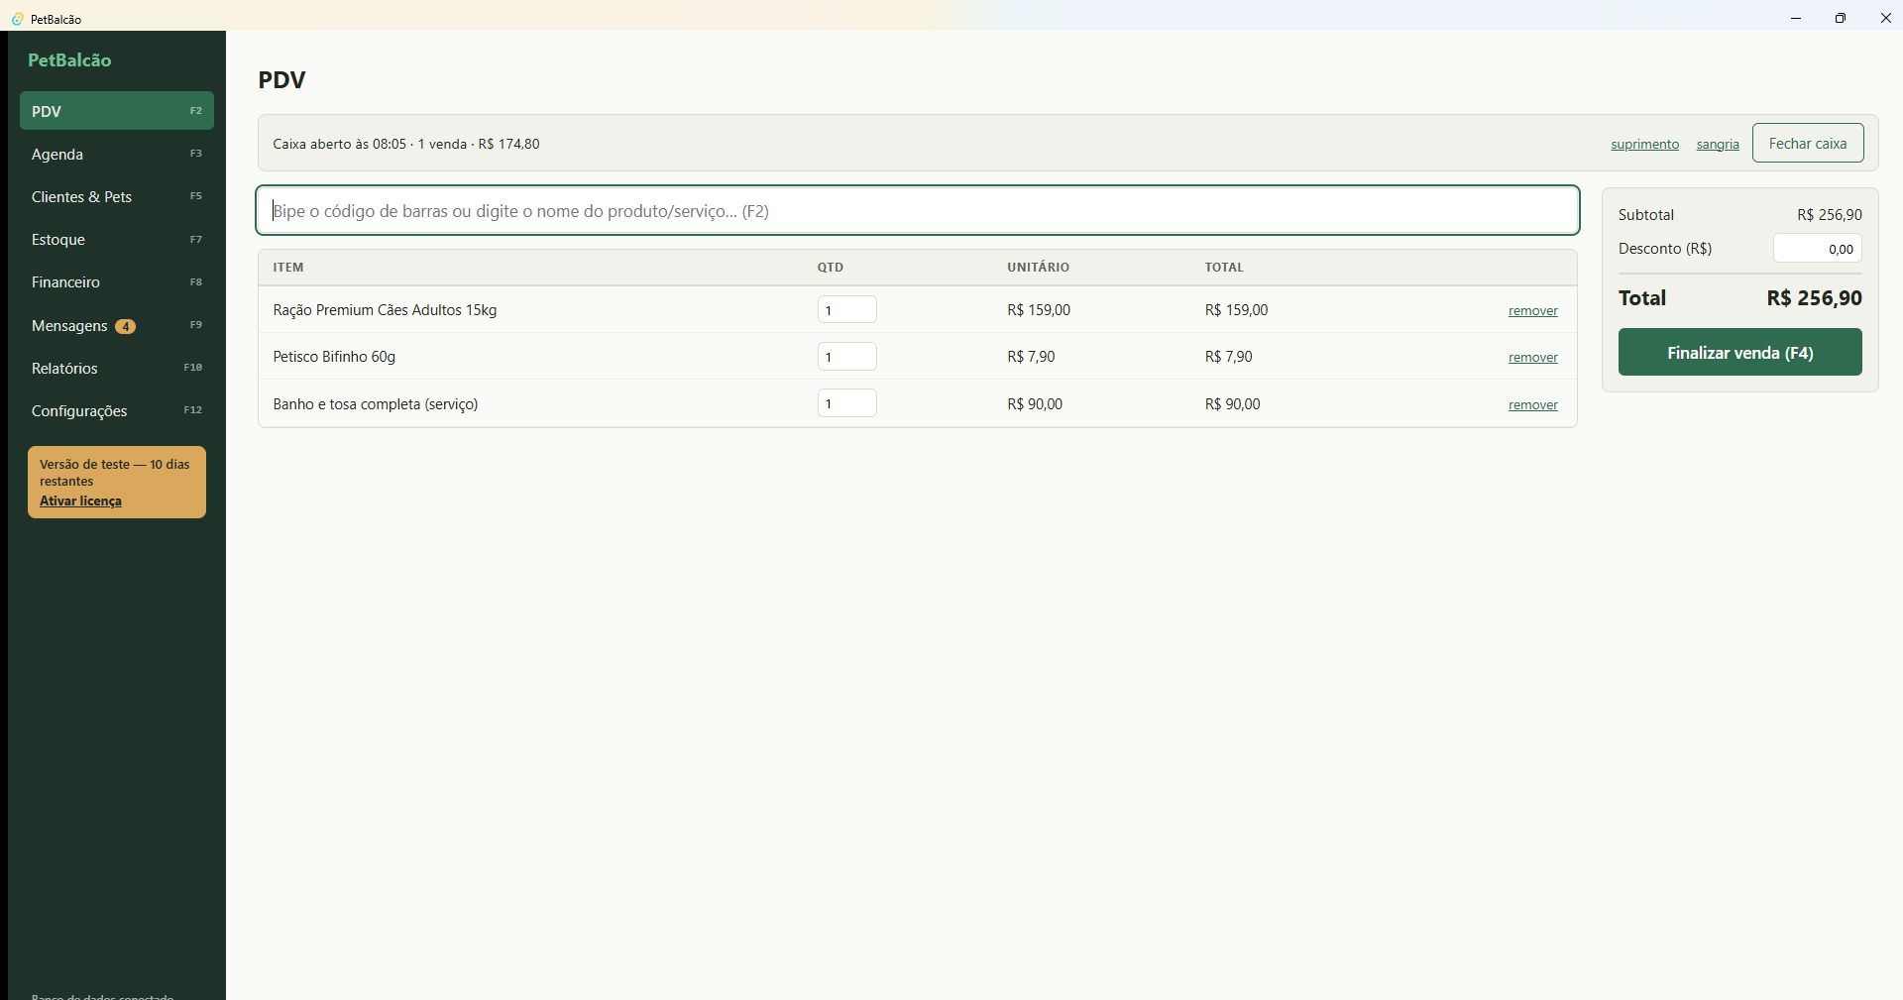
Task: Remove Ração Premium Cães Adultos 15kg item
Action: [1532, 310]
